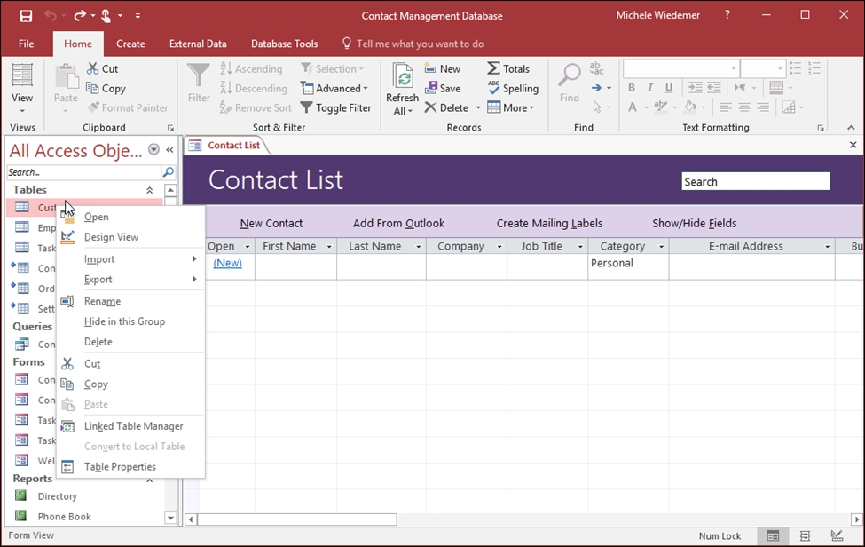
Task: Click the (New) record link
Action: pyautogui.click(x=227, y=264)
